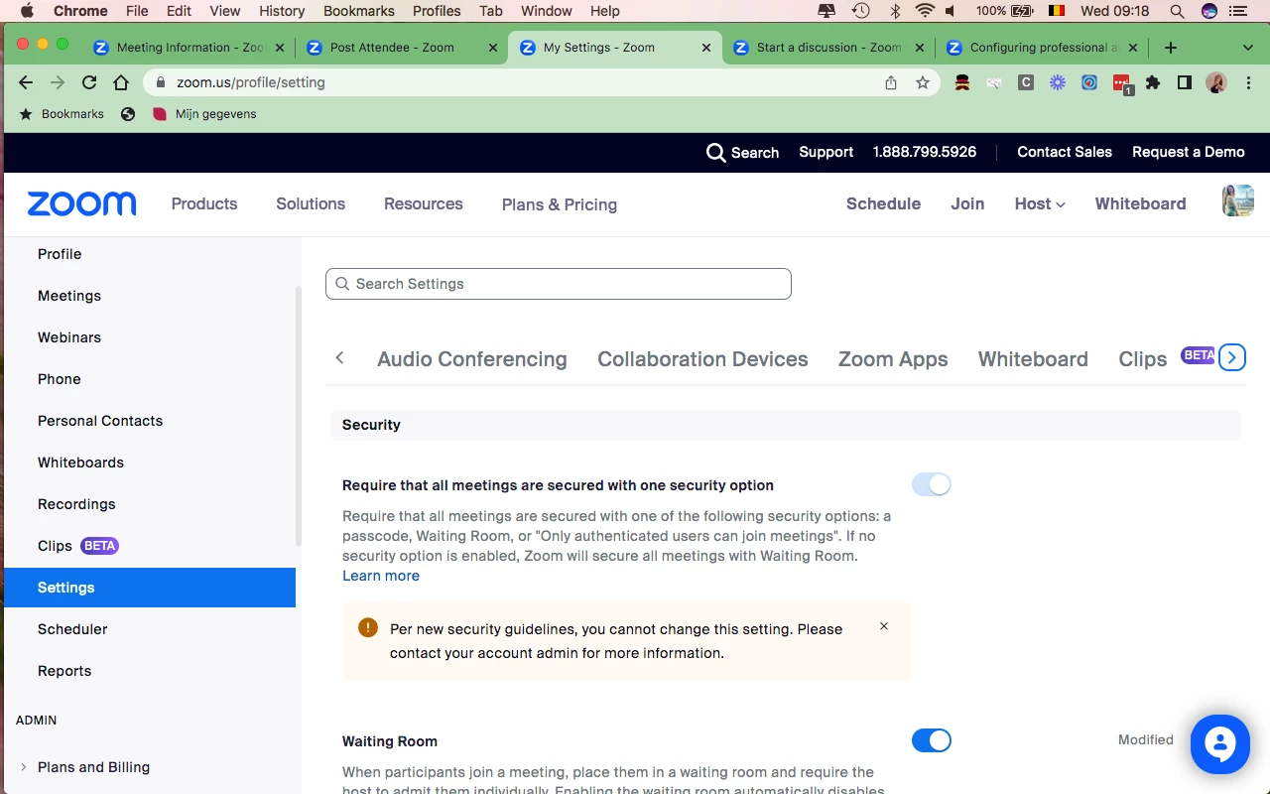Screen dimensions: 1270x794
Task: Bookmark this page with star icon
Action: pyautogui.click(x=923, y=82)
